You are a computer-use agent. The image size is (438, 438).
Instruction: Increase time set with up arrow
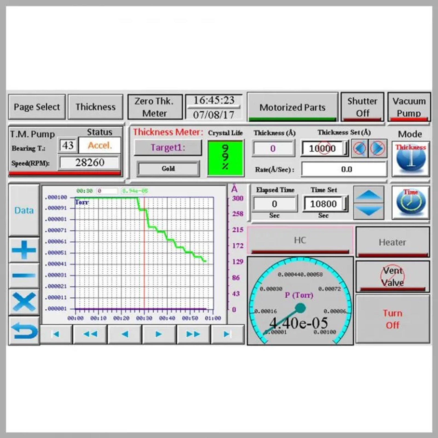(368, 195)
